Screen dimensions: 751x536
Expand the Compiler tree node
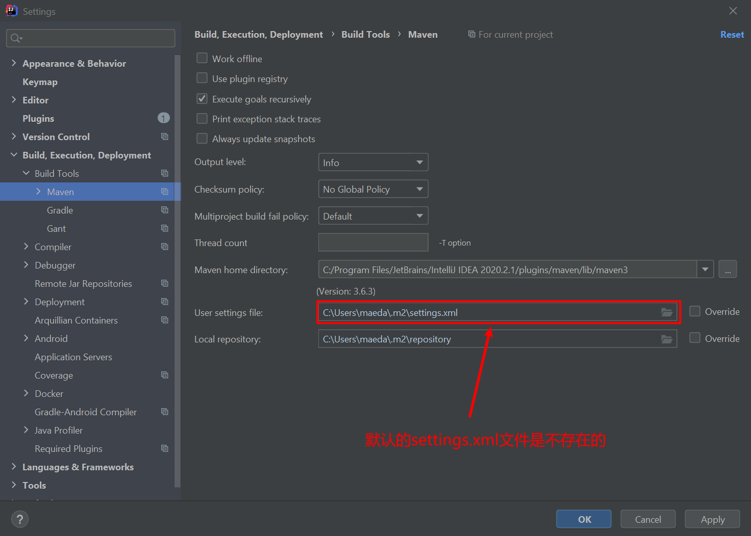point(26,246)
